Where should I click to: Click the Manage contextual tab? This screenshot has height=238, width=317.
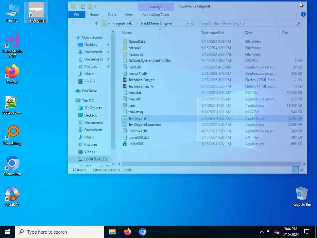coord(156,7)
